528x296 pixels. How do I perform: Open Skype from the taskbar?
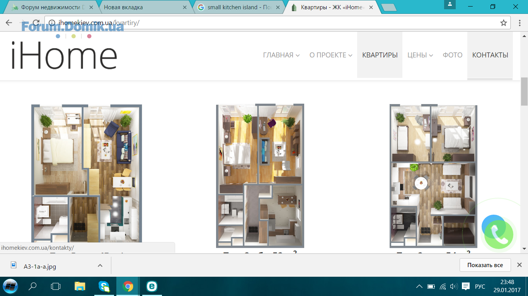[x=104, y=286]
